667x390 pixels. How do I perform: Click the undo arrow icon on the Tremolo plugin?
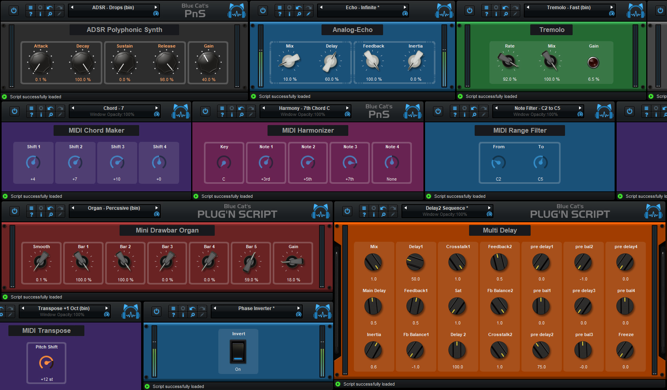tap(505, 7)
